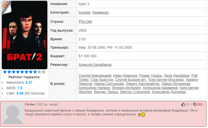
Task: Open actor Леонид Якубович link
Action: click(x=126, y=88)
